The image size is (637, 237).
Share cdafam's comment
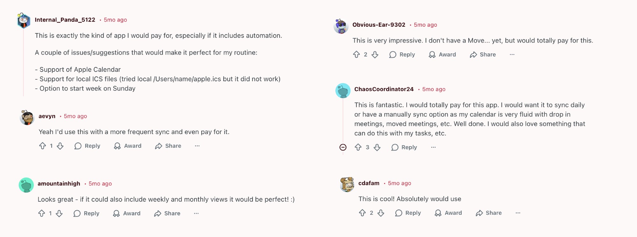(x=488, y=213)
